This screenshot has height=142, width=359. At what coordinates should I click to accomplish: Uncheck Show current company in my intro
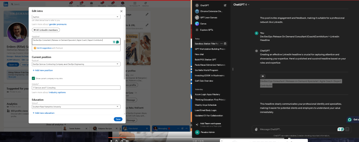click(33, 79)
